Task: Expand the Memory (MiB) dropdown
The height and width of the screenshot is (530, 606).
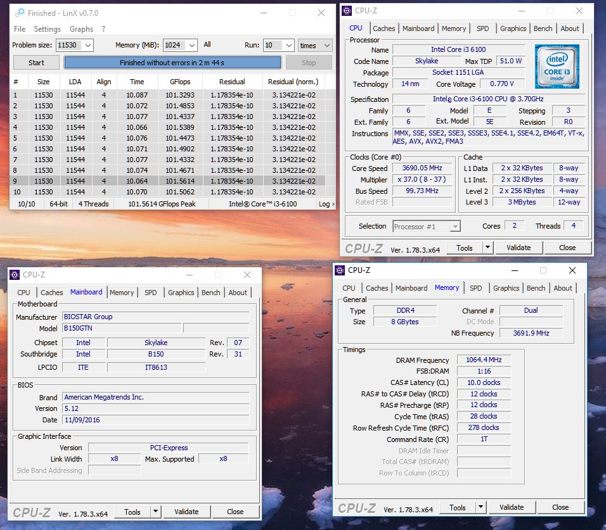Action: tap(192, 45)
